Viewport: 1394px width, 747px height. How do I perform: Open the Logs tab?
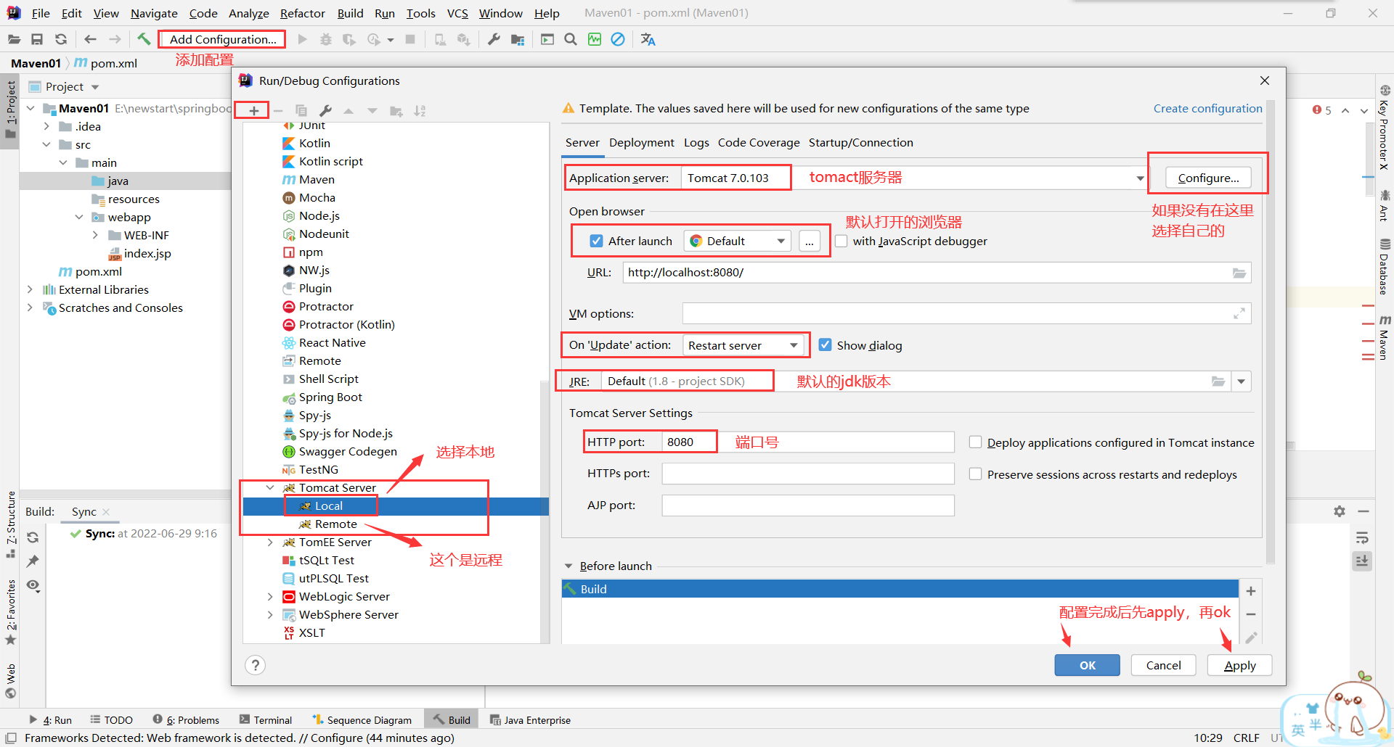tap(696, 143)
